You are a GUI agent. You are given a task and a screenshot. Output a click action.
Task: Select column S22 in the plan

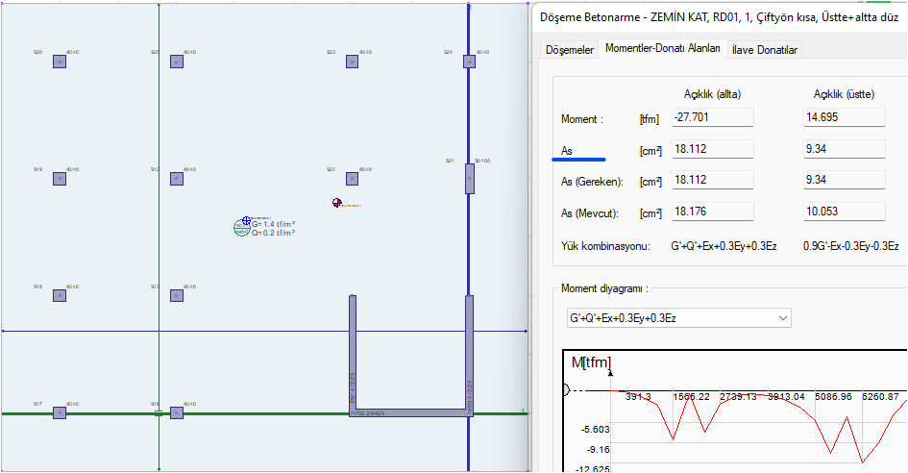tap(352, 179)
